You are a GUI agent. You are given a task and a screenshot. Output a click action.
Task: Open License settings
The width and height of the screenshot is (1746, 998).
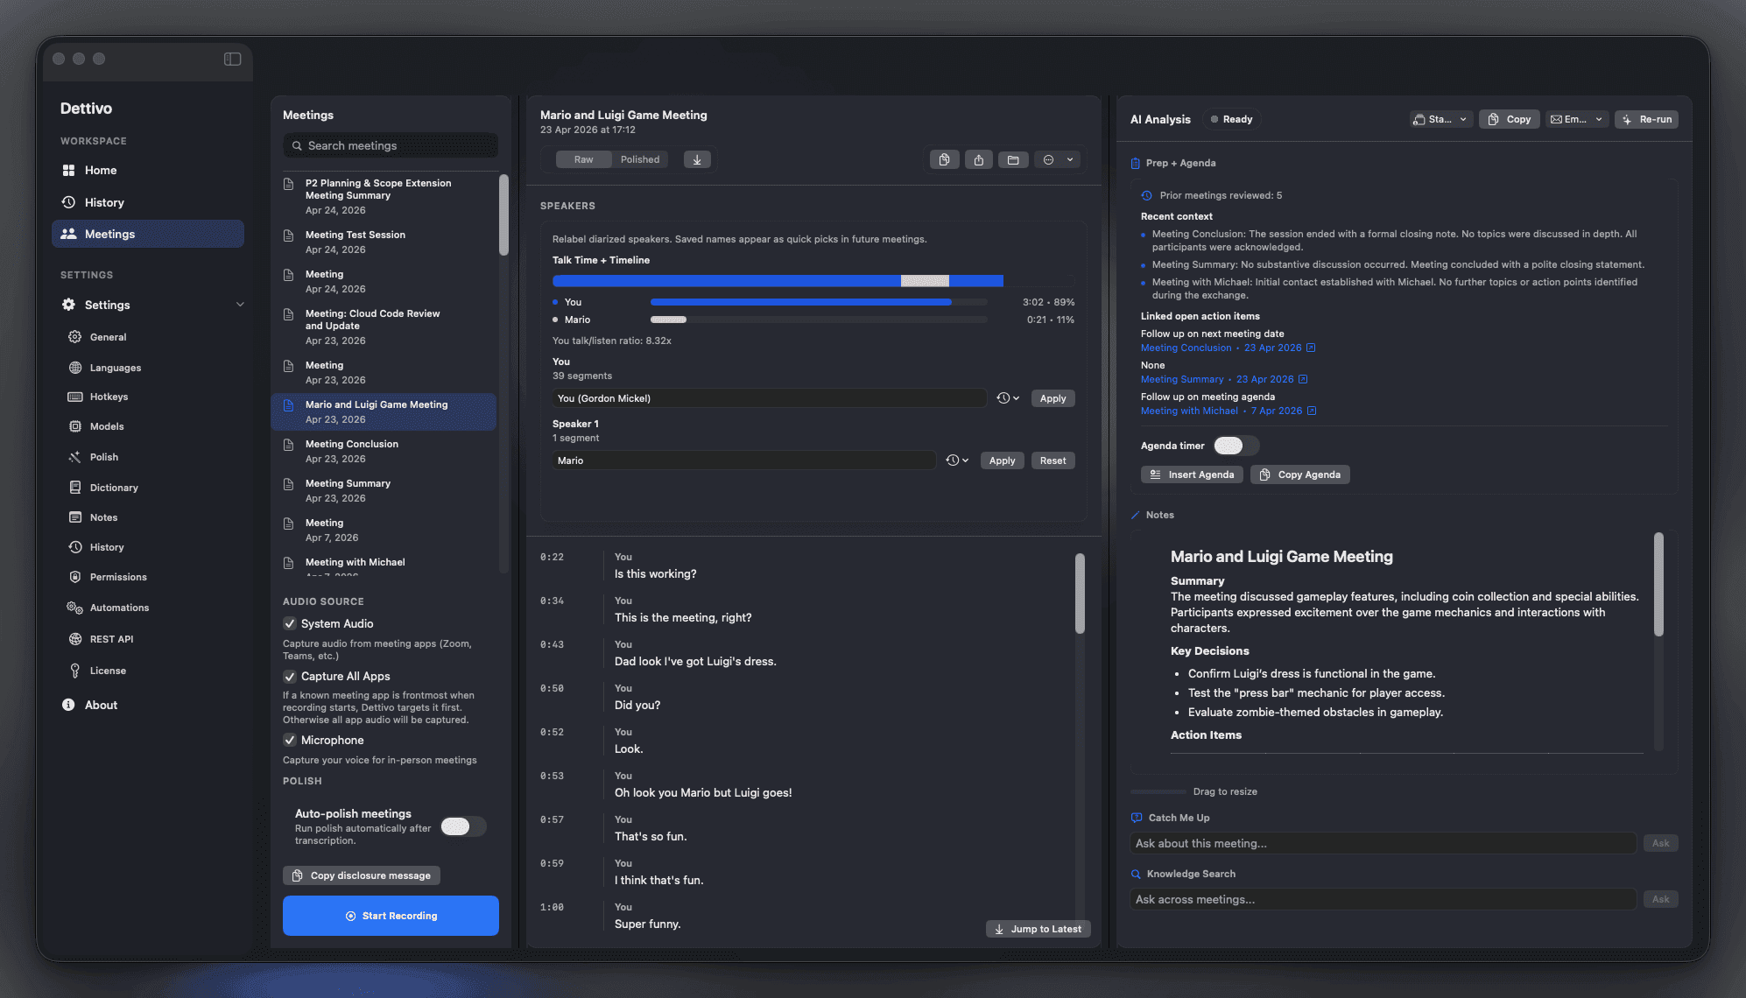tap(108, 671)
